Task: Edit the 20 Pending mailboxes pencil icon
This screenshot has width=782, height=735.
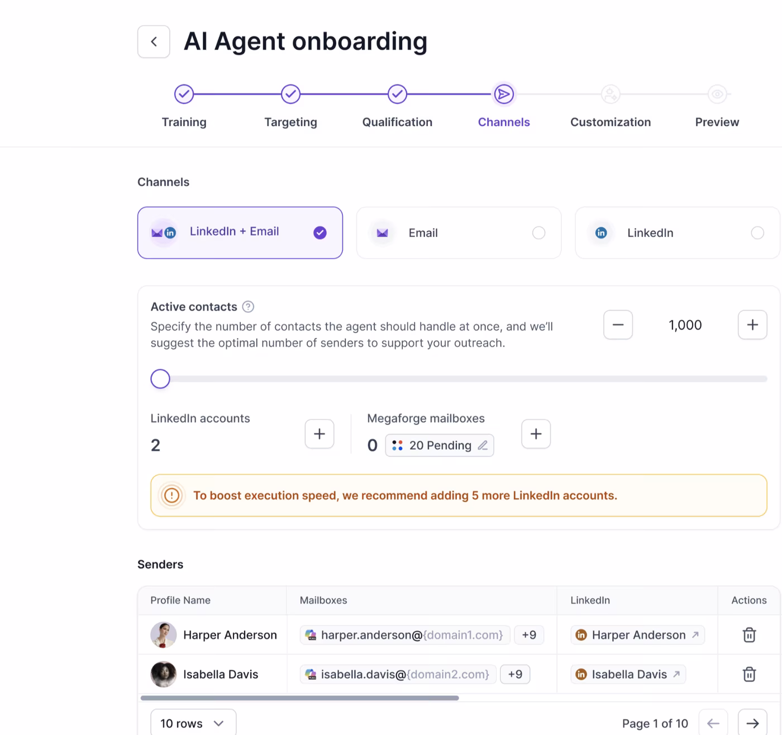Action: click(483, 445)
